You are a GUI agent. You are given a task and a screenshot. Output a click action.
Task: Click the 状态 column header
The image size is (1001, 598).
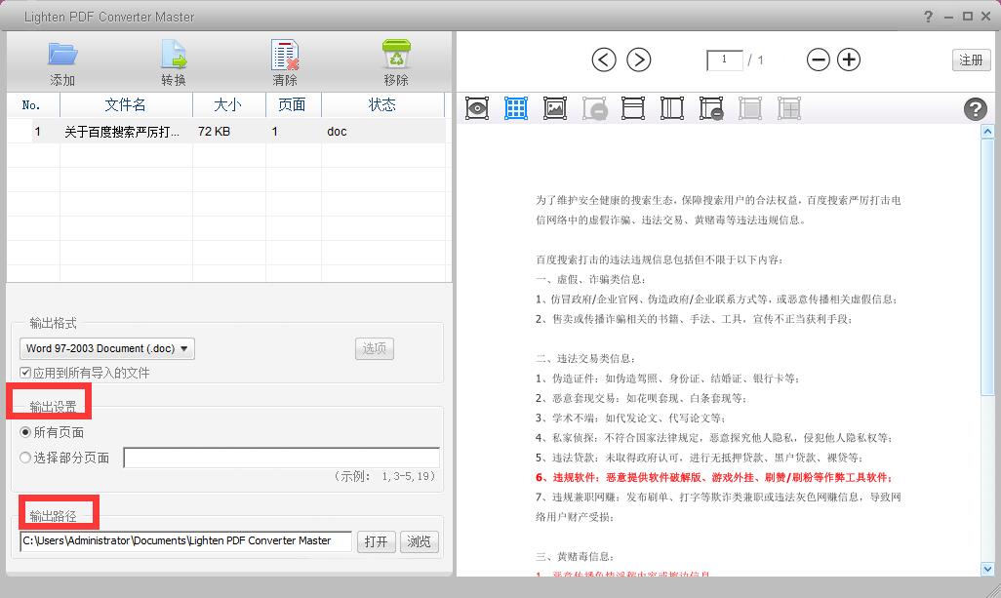pos(382,104)
